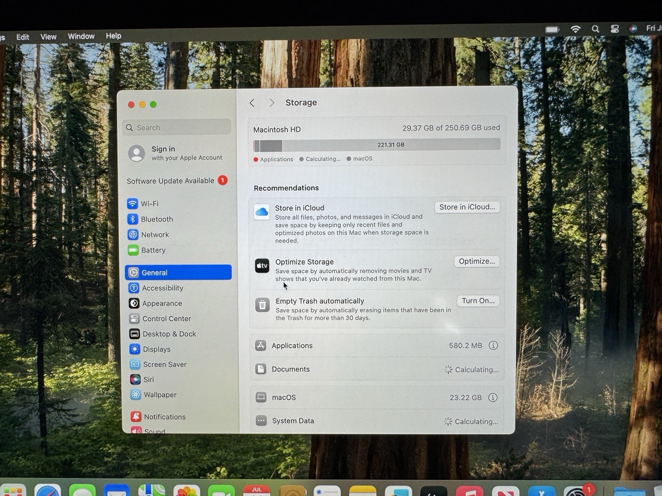The image size is (662, 496).
Task: Show info for the macOS storage row
Action: (493, 397)
